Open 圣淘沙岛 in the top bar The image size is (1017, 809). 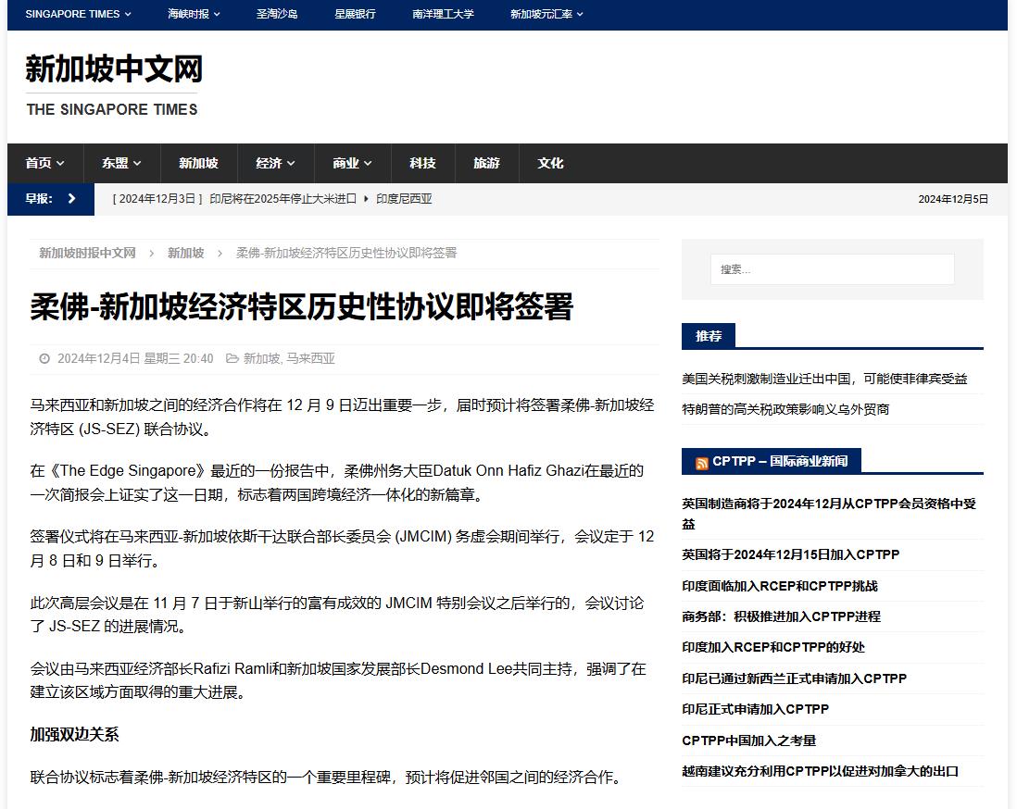277,14
